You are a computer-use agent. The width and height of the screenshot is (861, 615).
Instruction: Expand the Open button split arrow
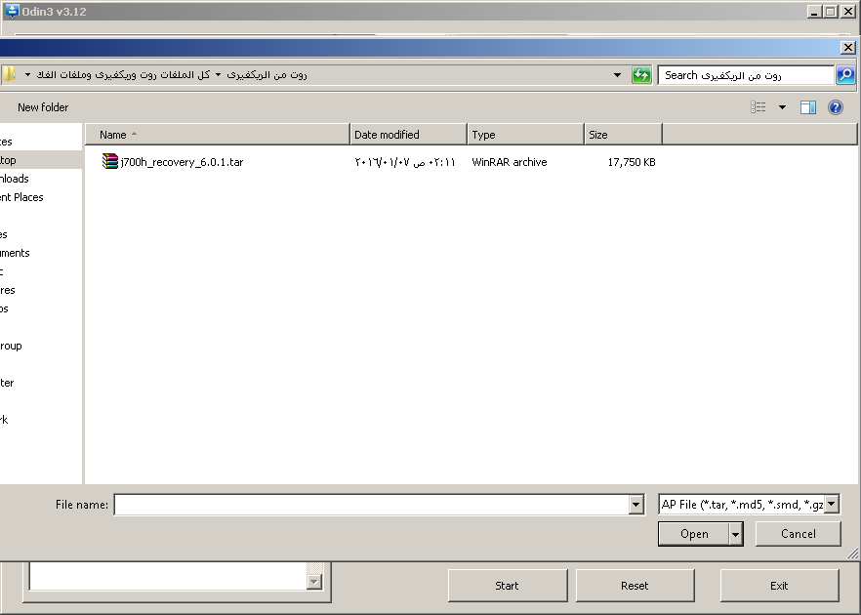736,534
